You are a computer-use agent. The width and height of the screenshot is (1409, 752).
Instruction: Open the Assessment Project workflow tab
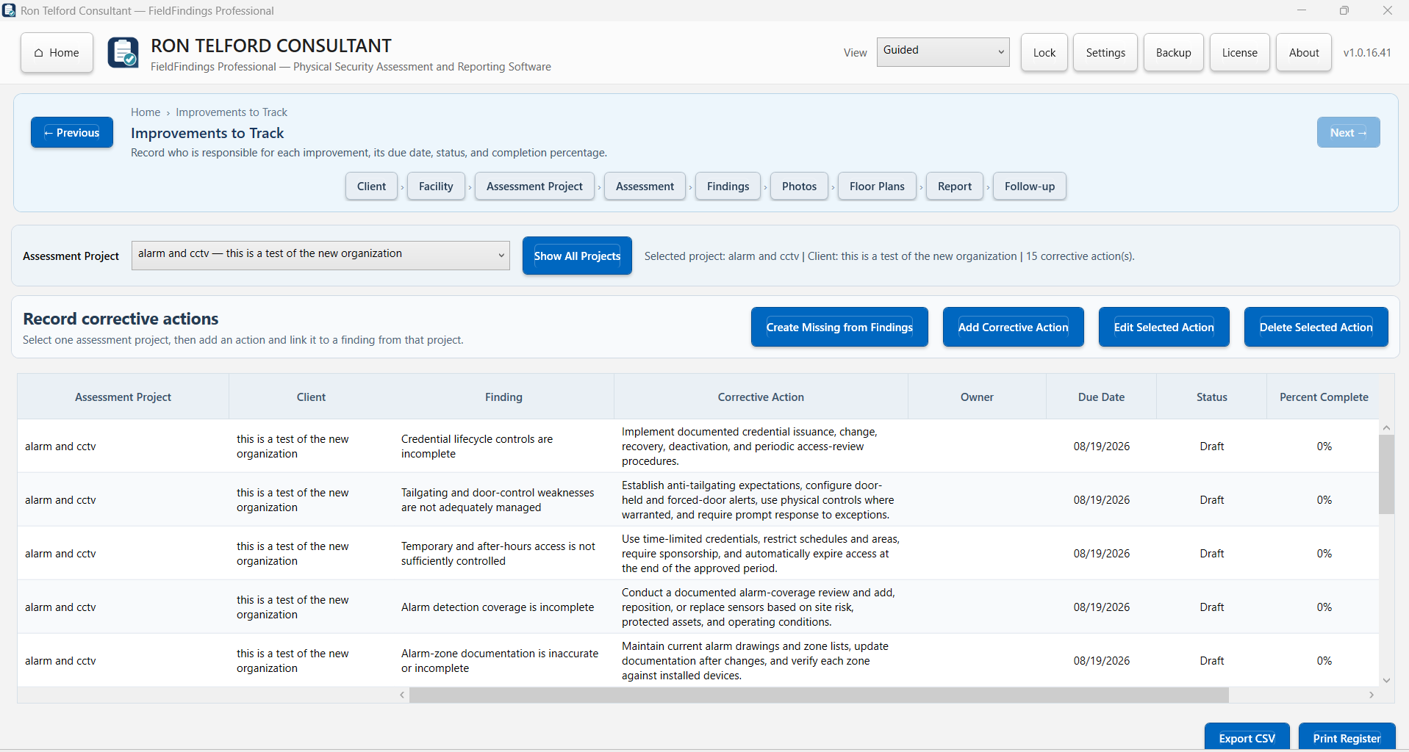point(534,187)
